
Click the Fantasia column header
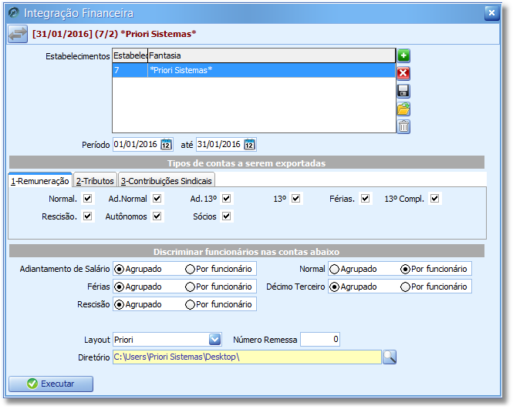272,55
